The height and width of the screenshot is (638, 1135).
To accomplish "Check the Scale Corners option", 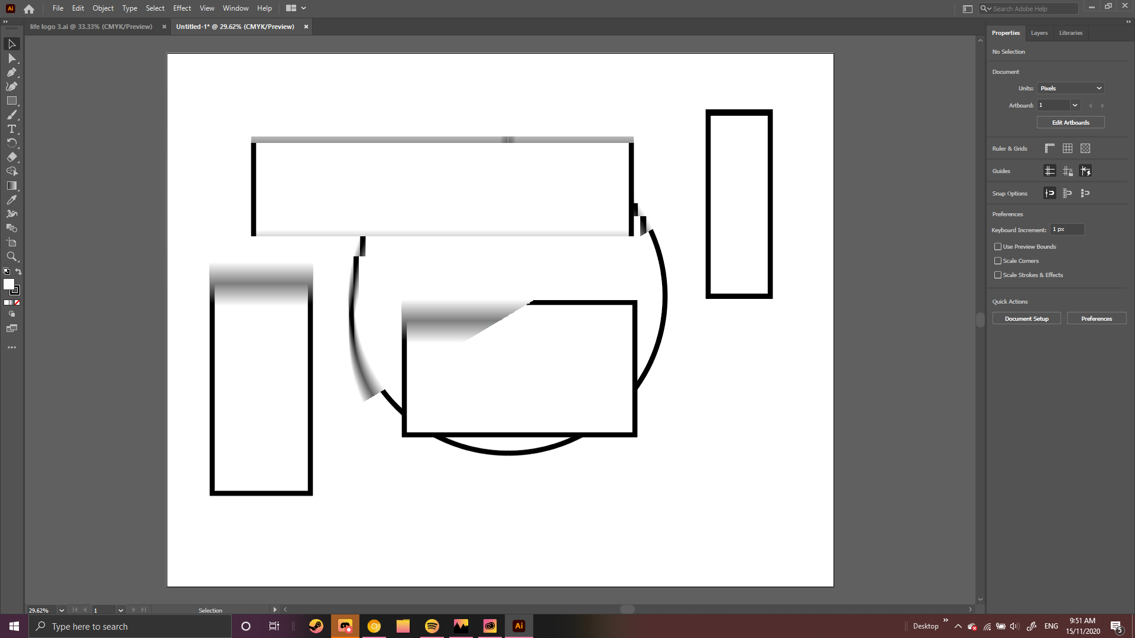I will coord(998,261).
